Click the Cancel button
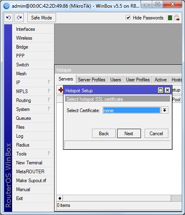 pyautogui.click(x=156, y=134)
